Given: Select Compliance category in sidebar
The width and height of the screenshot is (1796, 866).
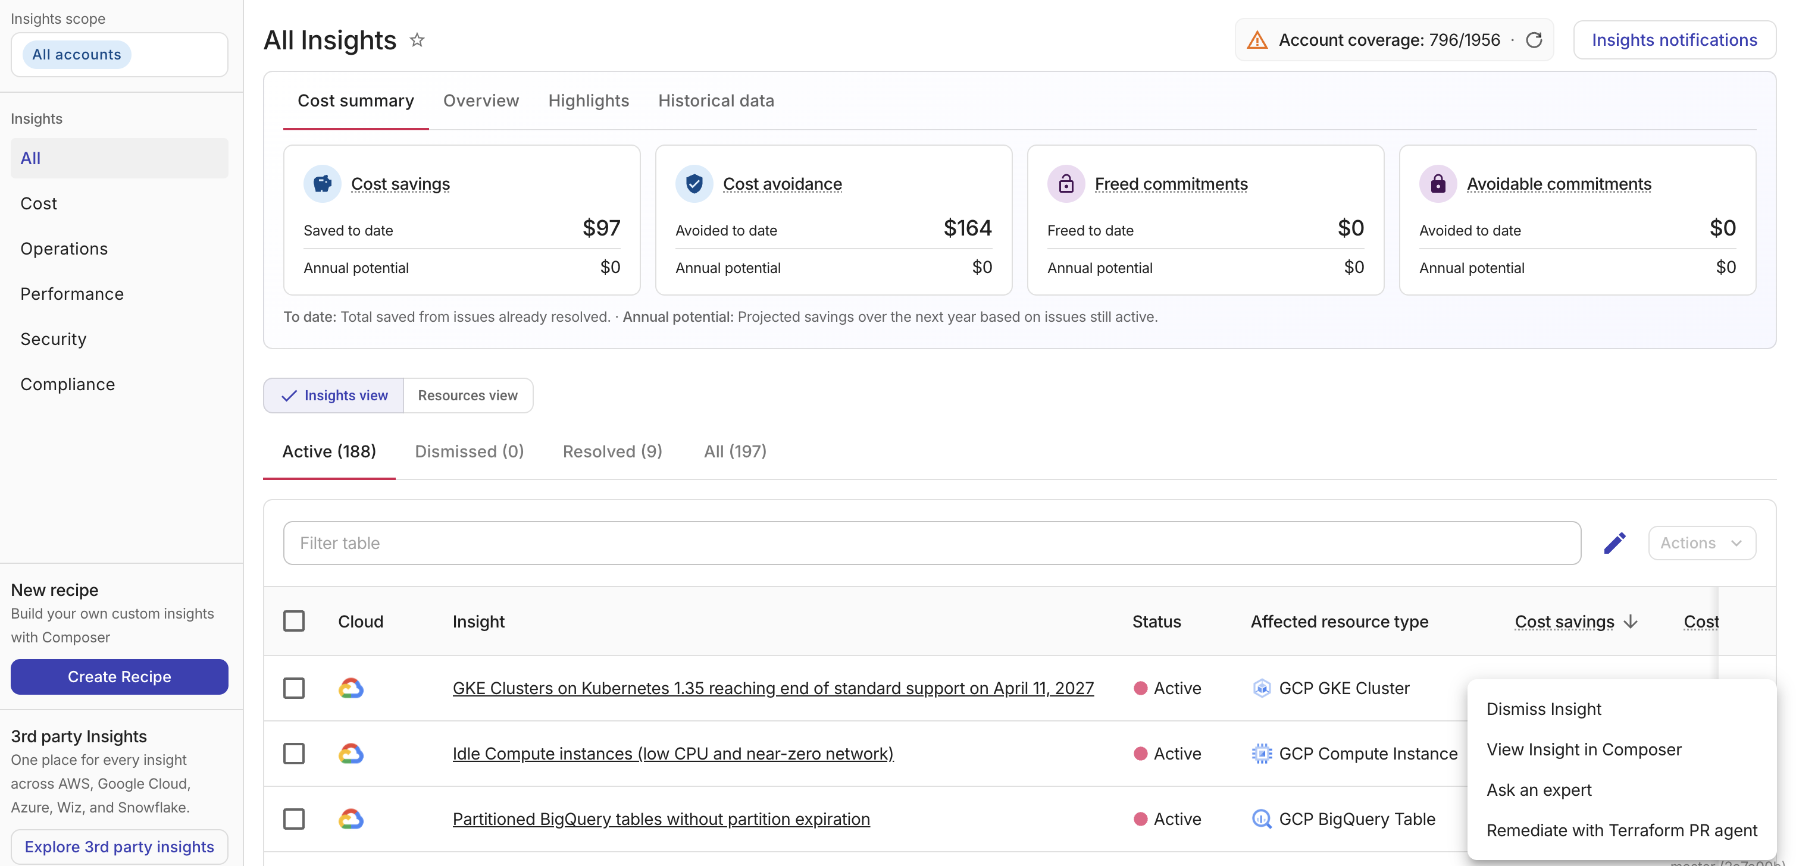Looking at the screenshot, I should [119, 385].
